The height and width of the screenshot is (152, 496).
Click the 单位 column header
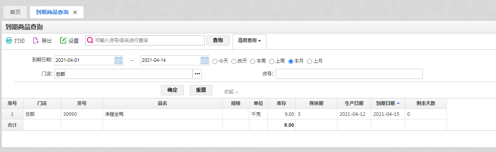[258, 103]
